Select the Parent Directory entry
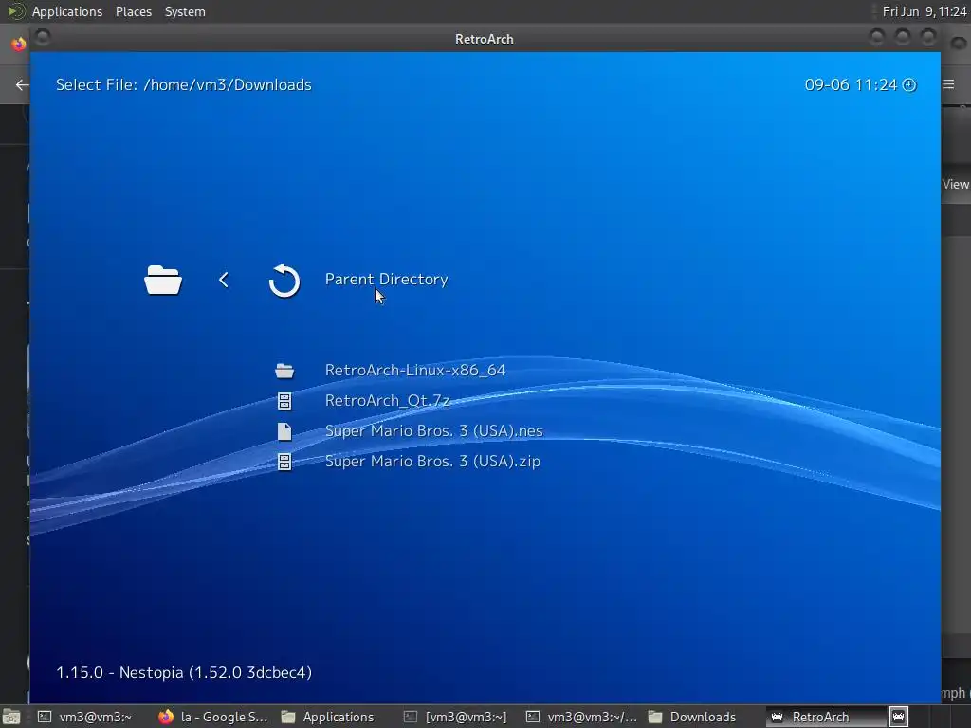The width and height of the screenshot is (971, 728). tap(387, 280)
